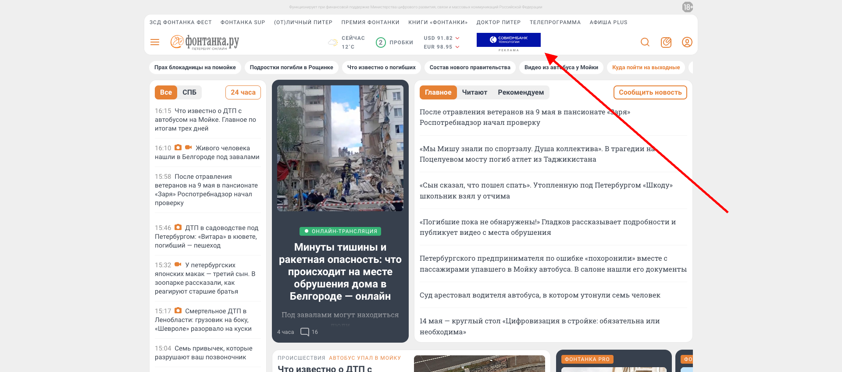Expand the EUR 98.95 rate chevron

[x=457, y=47]
